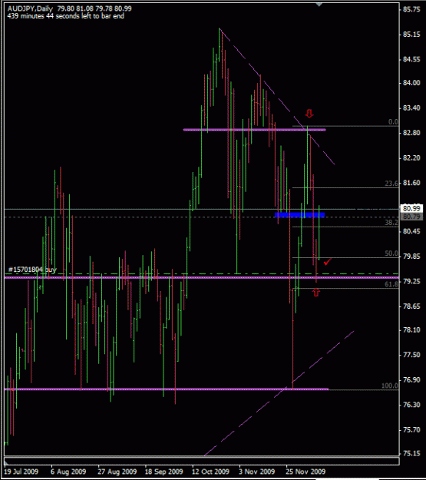Click the '27 Aug 2009' date label
This screenshot has width=426, height=480.
tap(117, 472)
